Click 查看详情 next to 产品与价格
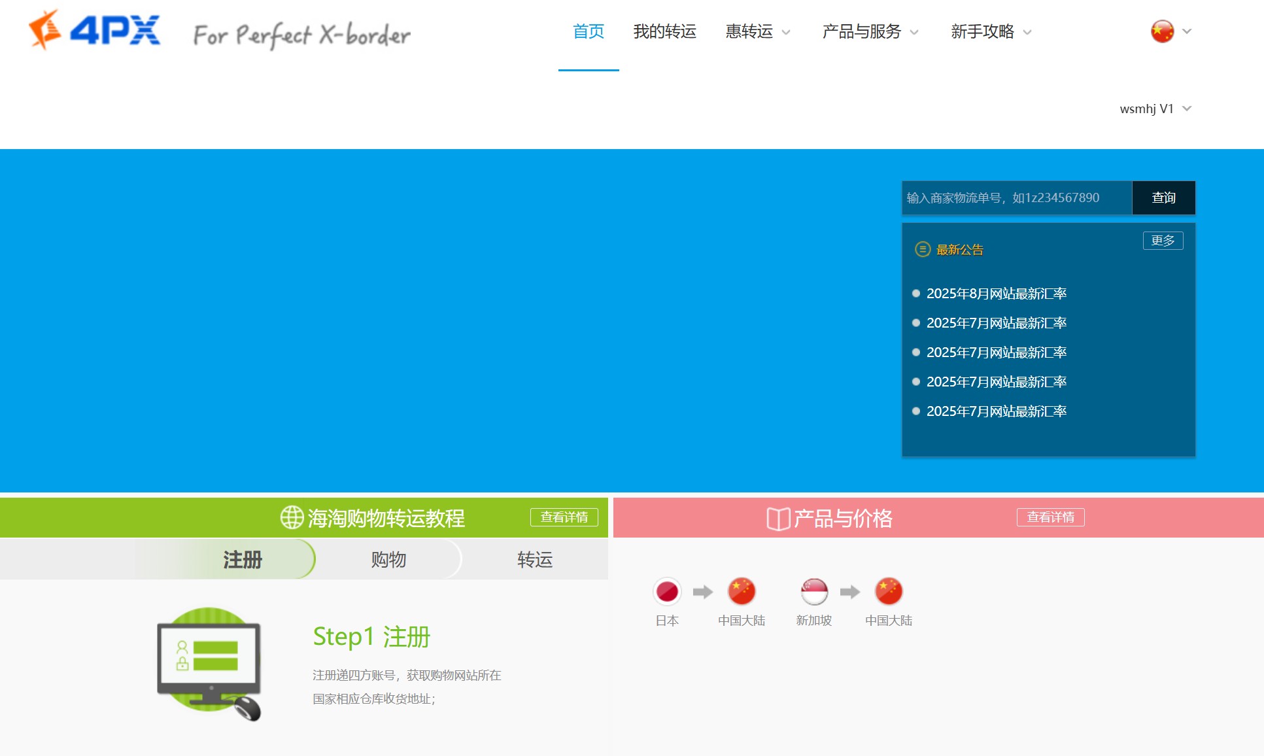 point(1050,517)
